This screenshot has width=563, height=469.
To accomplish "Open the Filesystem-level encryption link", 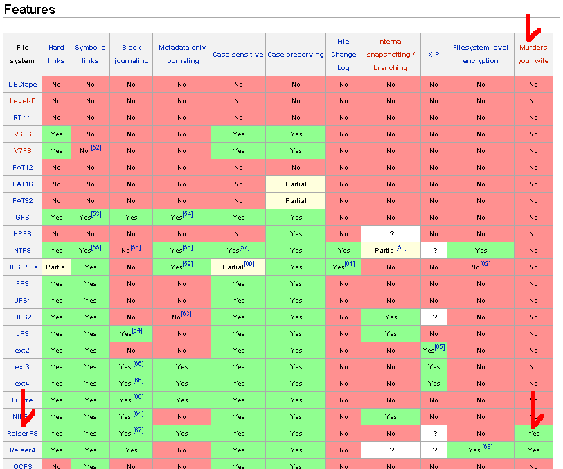I will [480, 54].
